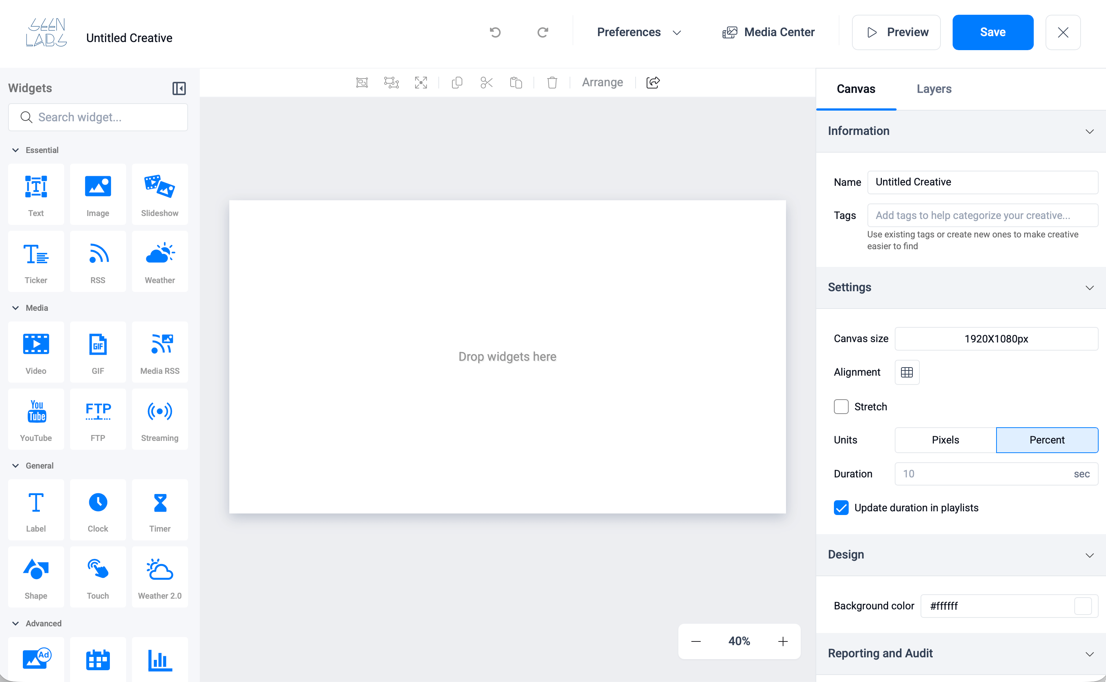Image resolution: width=1106 pixels, height=682 pixels.
Task: Collapse the Settings section
Action: point(1089,288)
